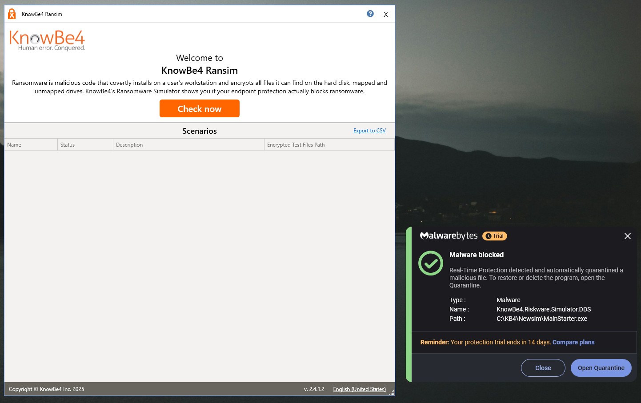Sort by the Description column header
641x403 pixels.
(x=188, y=145)
